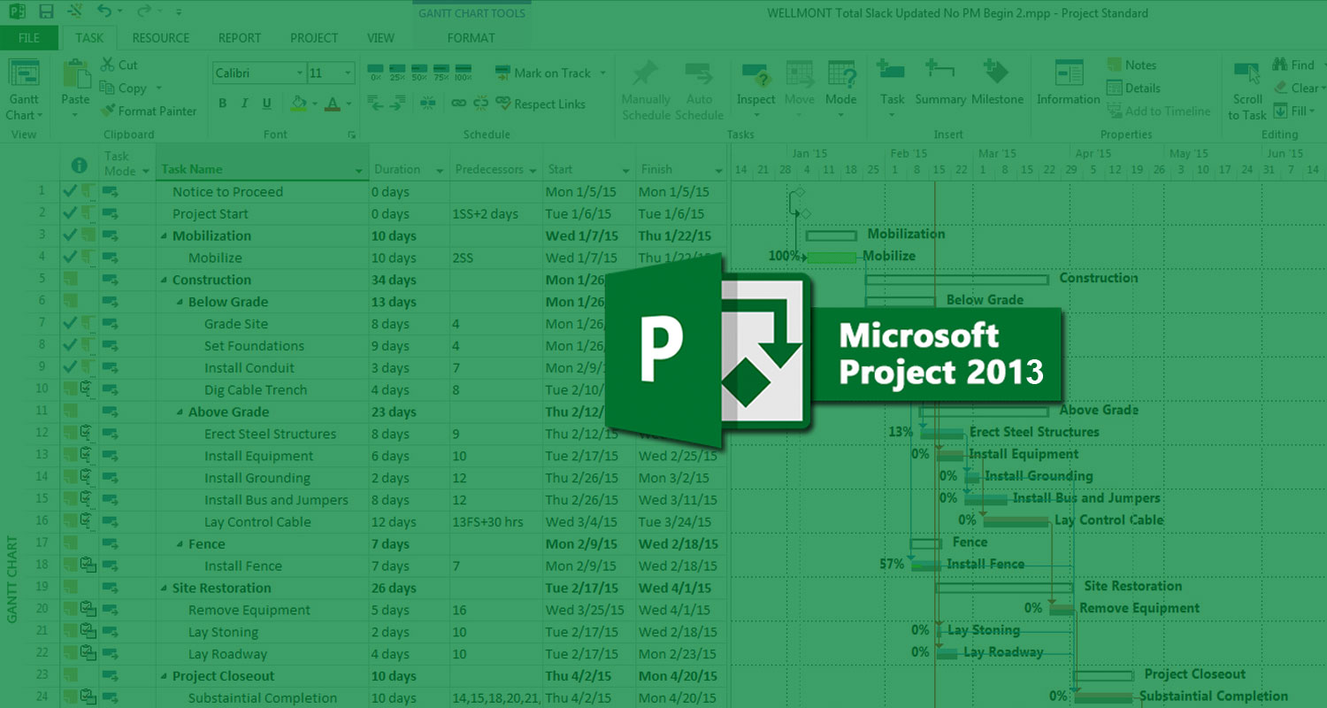Toggle Respect Links option

click(x=541, y=104)
